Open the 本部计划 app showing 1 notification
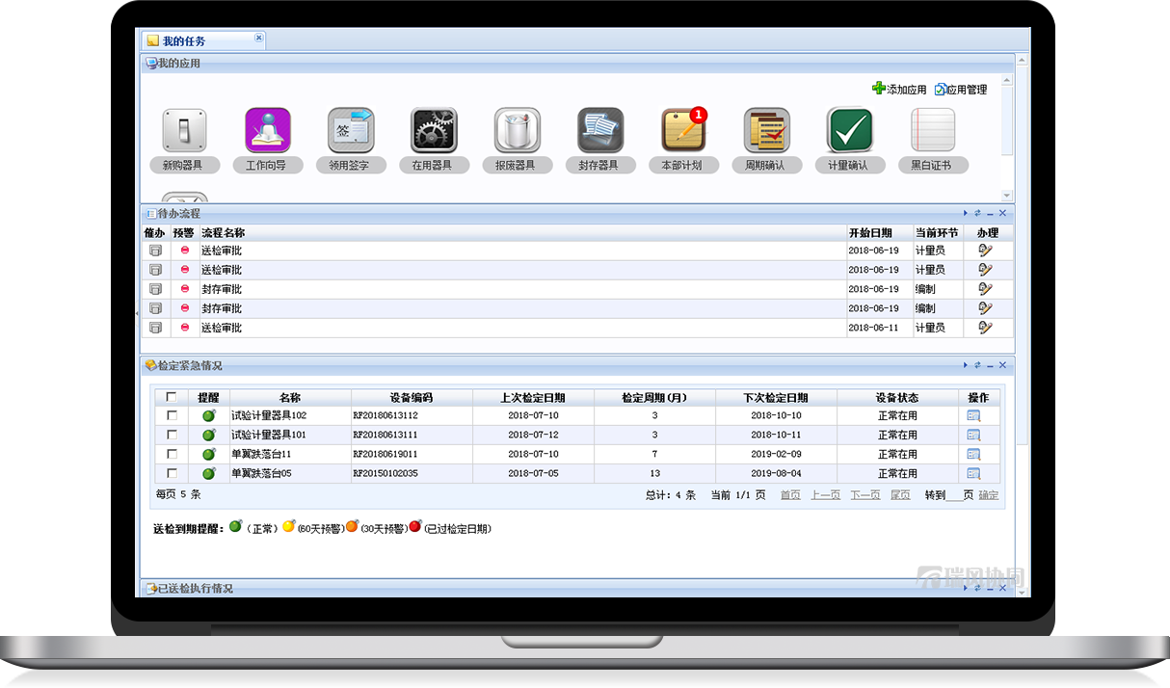The width and height of the screenshot is (1170, 688). point(684,130)
